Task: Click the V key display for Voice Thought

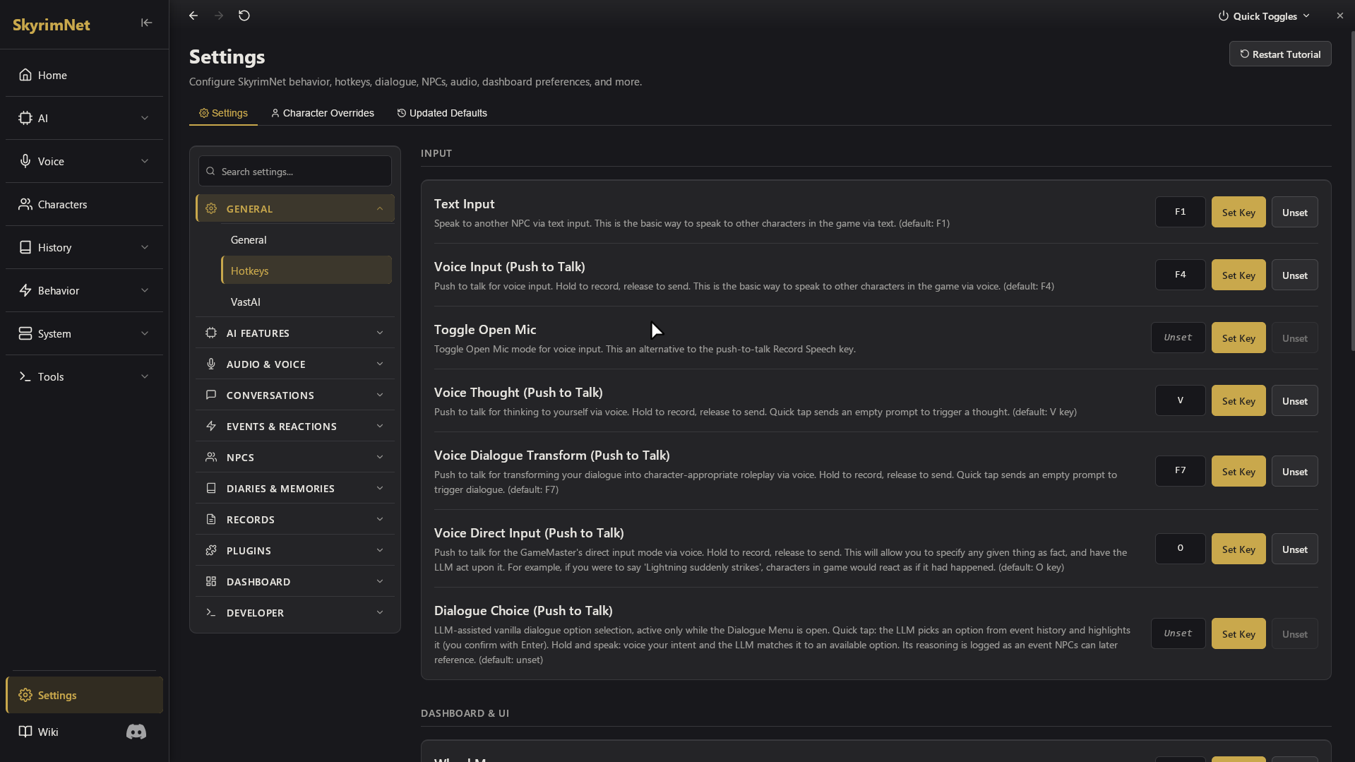Action: (1180, 400)
